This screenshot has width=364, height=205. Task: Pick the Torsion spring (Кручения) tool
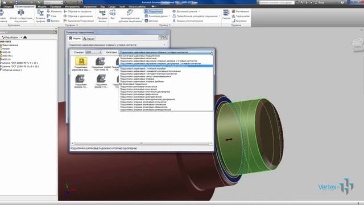(239, 21)
